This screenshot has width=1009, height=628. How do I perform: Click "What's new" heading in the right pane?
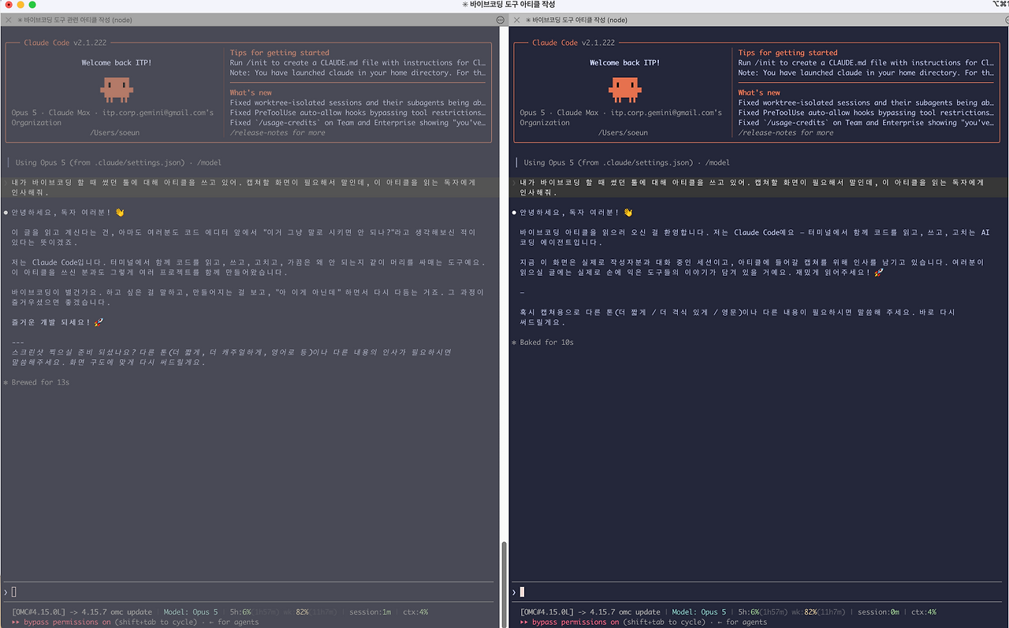pyautogui.click(x=759, y=93)
